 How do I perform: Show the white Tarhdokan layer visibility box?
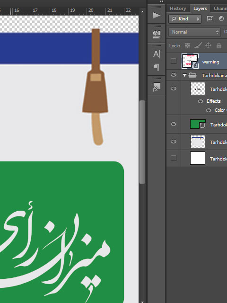coord(174,158)
